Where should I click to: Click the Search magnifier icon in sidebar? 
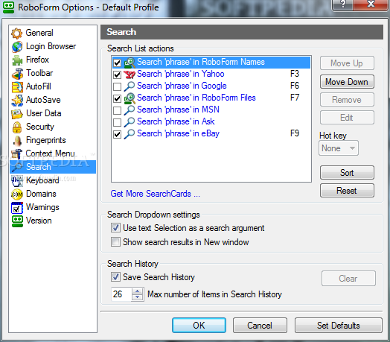(17, 167)
